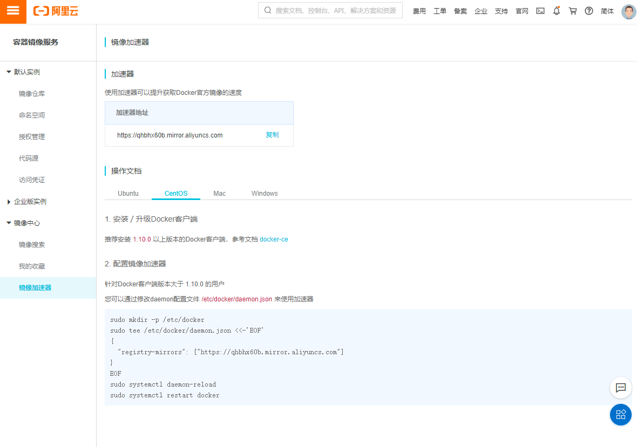
Task: Open the docker-ce documentation link
Action: click(x=274, y=239)
